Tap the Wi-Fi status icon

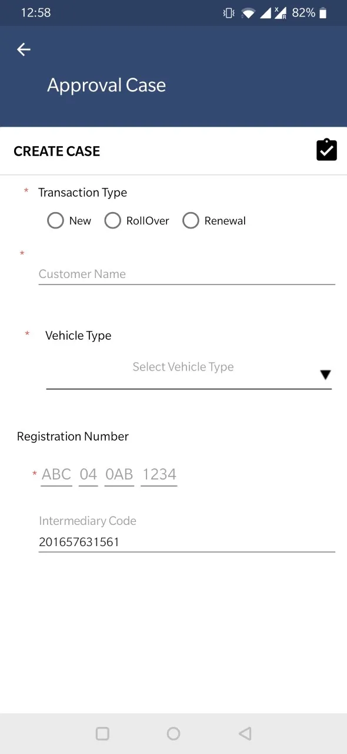click(248, 13)
